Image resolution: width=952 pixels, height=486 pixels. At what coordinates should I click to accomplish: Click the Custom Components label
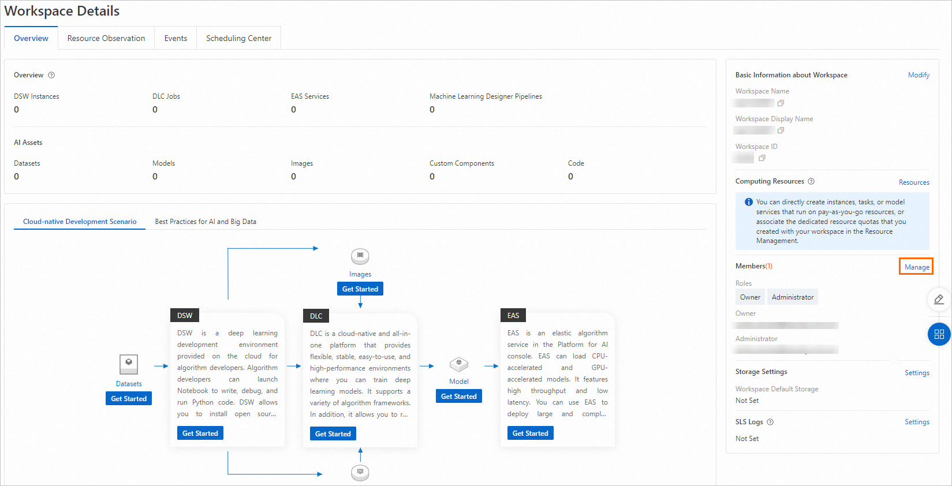462,163
